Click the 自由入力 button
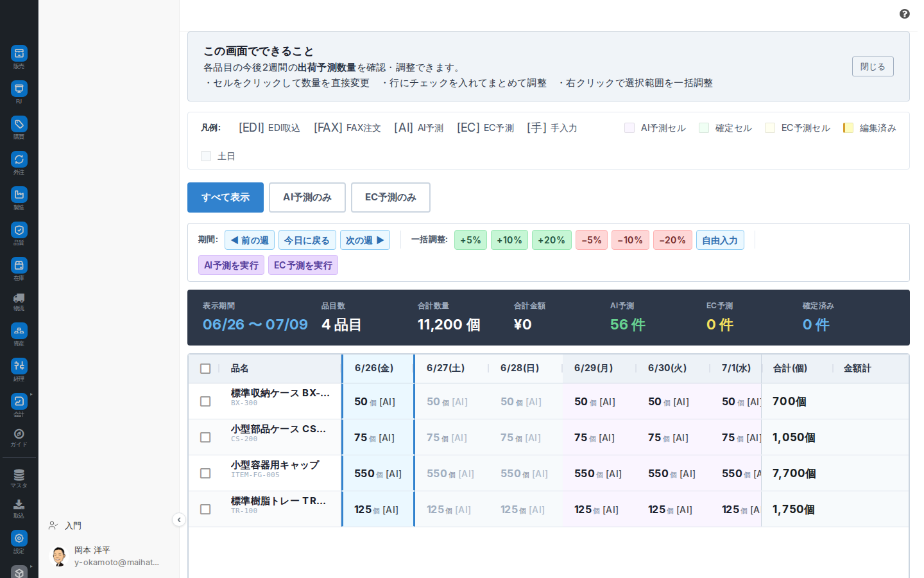The height and width of the screenshot is (578, 924). [720, 240]
